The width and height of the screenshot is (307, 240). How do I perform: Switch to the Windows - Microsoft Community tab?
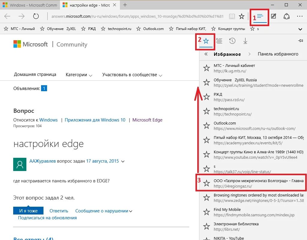point(30,5)
